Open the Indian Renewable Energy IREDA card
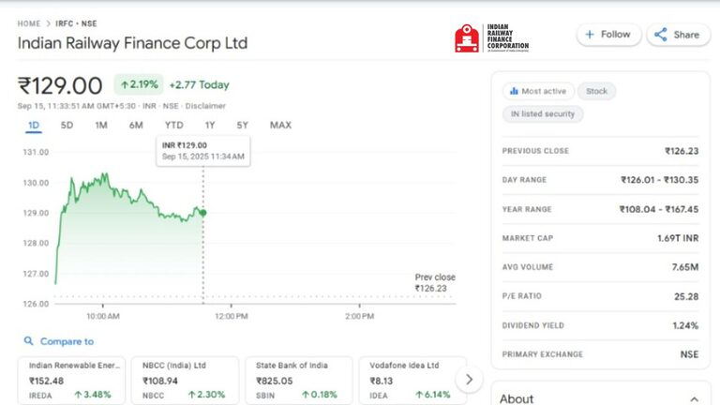The image size is (720, 405). (x=71, y=380)
